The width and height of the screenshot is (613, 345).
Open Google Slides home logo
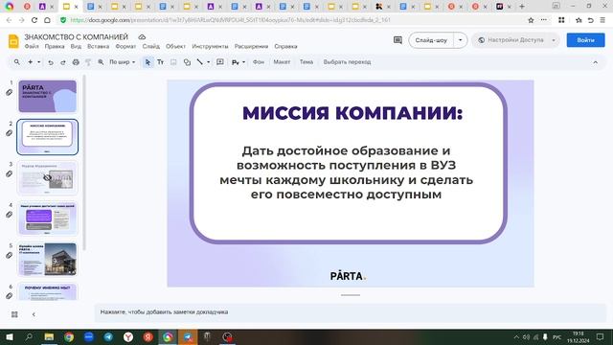coord(13,41)
